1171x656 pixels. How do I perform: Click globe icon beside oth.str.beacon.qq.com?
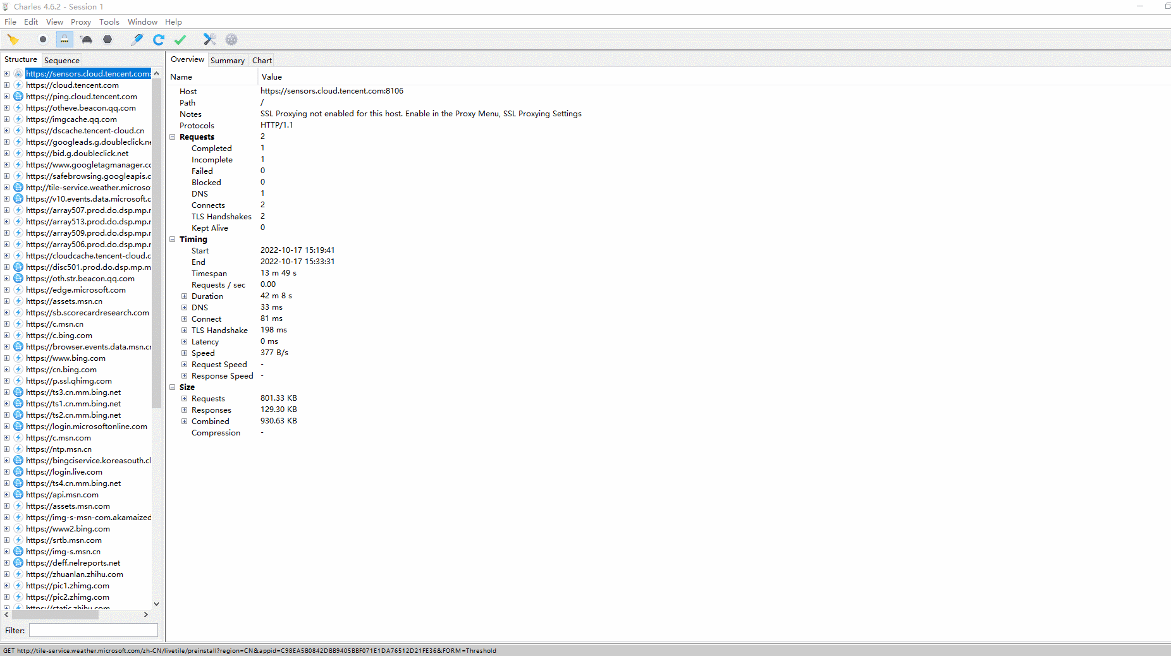18,279
